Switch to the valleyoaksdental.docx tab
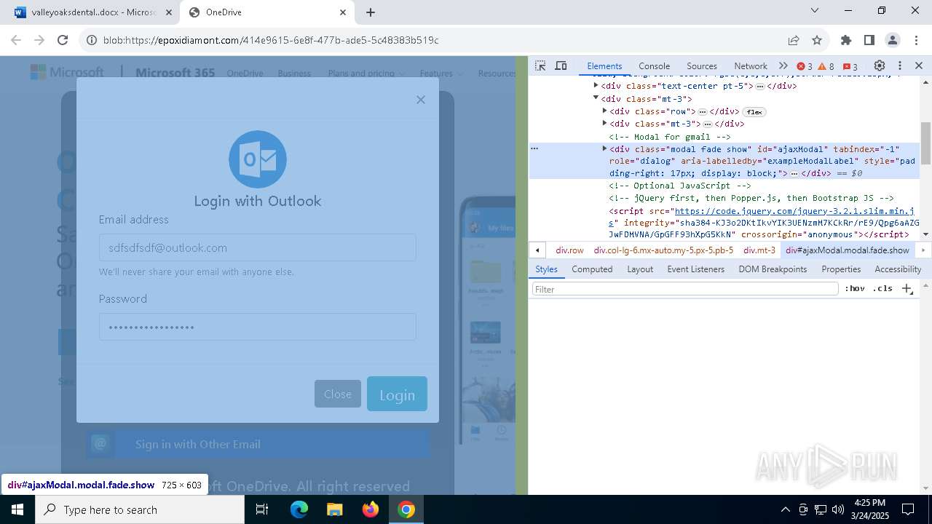The width and height of the screenshot is (932, 524). [x=93, y=12]
